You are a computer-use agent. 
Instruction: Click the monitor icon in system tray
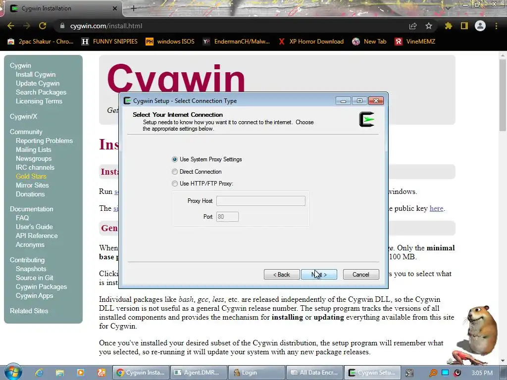click(445, 373)
